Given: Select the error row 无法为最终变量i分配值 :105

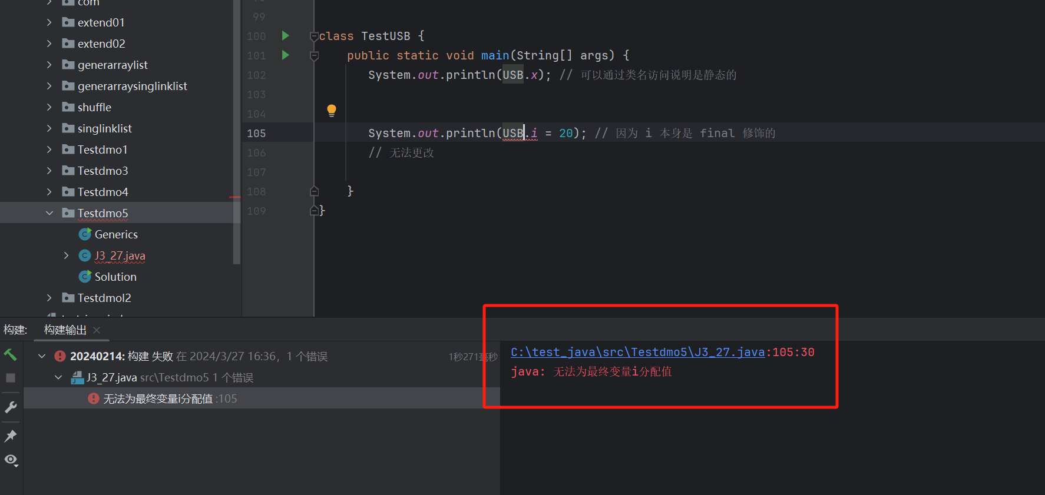Looking at the screenshot, I should coord(262,398).
